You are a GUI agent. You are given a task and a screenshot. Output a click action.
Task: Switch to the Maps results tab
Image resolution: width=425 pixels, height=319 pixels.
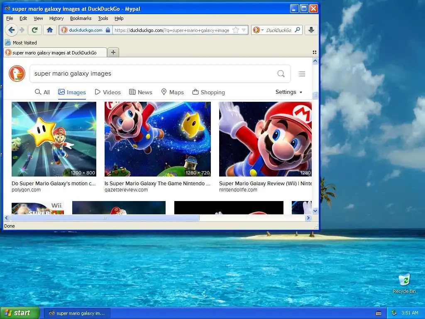click(x=172, y=92)
